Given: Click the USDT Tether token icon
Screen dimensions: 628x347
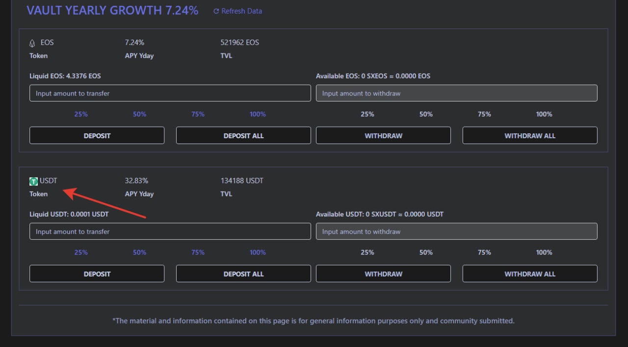Looking at the screenshot, I should (33, 181).
